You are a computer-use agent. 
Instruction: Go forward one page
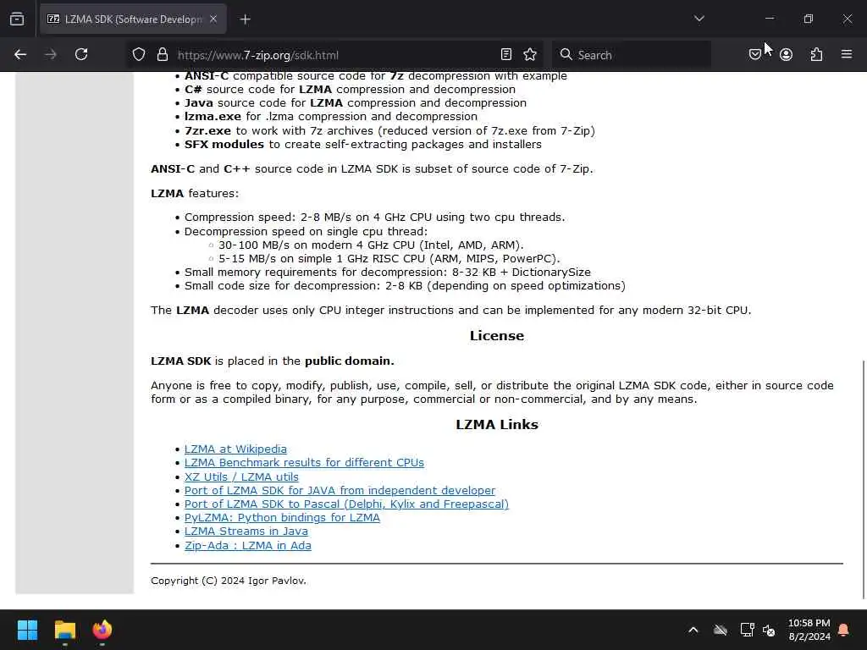pos(51,55)
